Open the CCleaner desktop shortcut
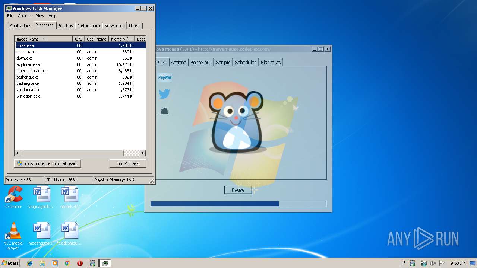Screen dimensions: 477x268 click(13, 197)
